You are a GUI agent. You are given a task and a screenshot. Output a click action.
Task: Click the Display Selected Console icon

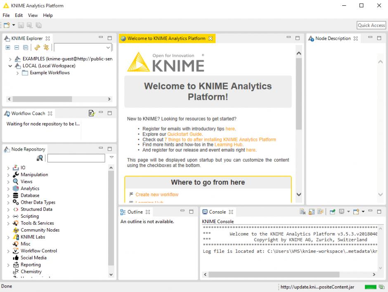(342, 212)
